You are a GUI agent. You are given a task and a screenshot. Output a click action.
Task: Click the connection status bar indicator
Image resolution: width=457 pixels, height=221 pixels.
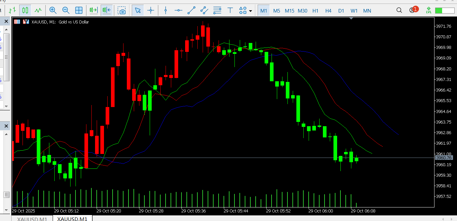[444, 11]
